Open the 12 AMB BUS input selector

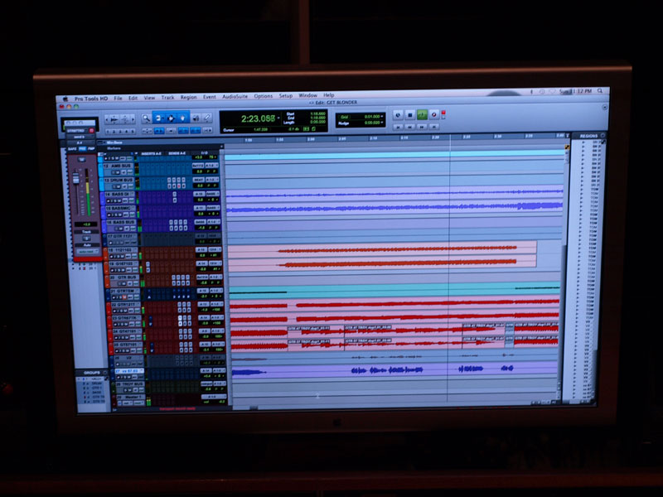click(198, 166)
